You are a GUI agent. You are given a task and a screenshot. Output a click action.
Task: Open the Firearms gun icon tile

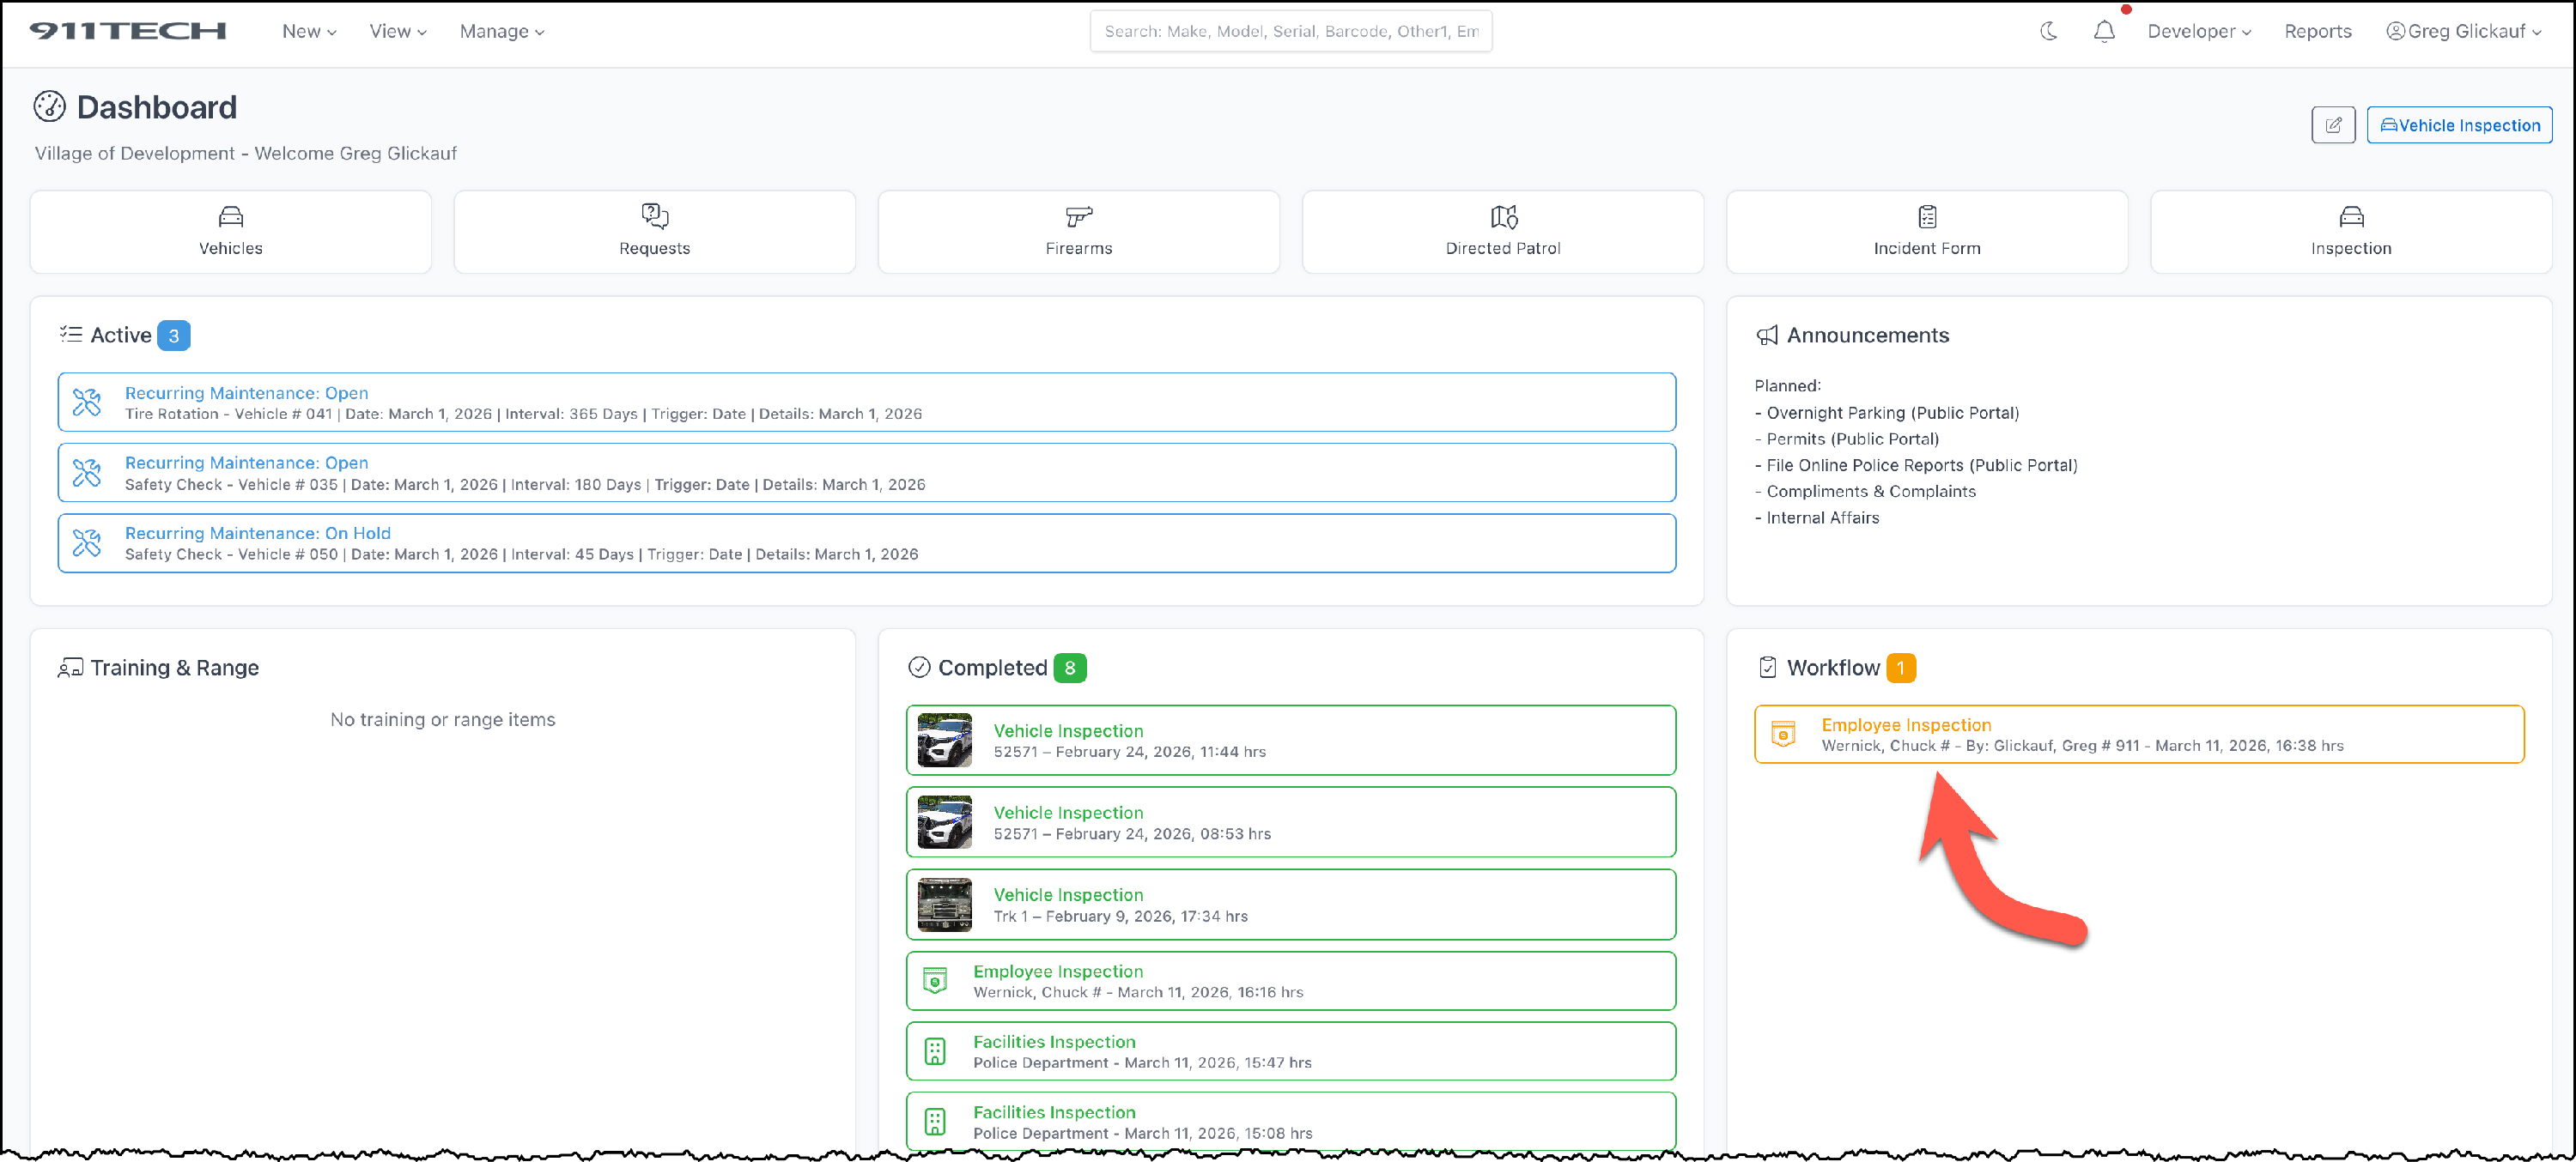(1078, 217)
